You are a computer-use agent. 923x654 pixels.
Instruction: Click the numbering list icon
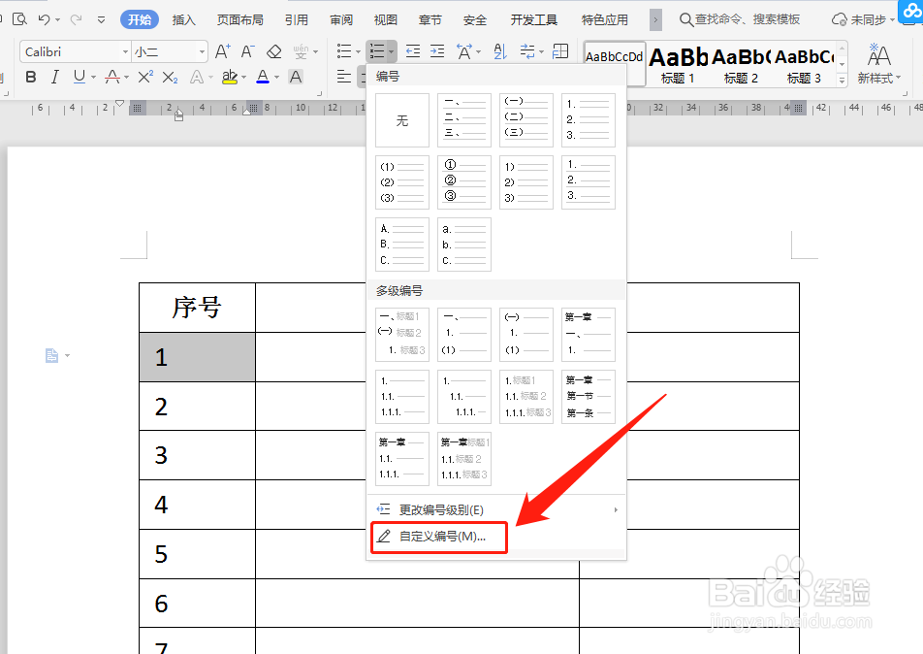click(x=377, y=51)
